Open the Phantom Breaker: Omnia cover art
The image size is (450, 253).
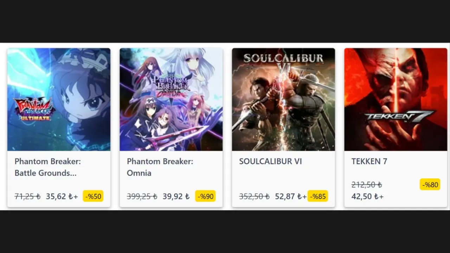171,99
